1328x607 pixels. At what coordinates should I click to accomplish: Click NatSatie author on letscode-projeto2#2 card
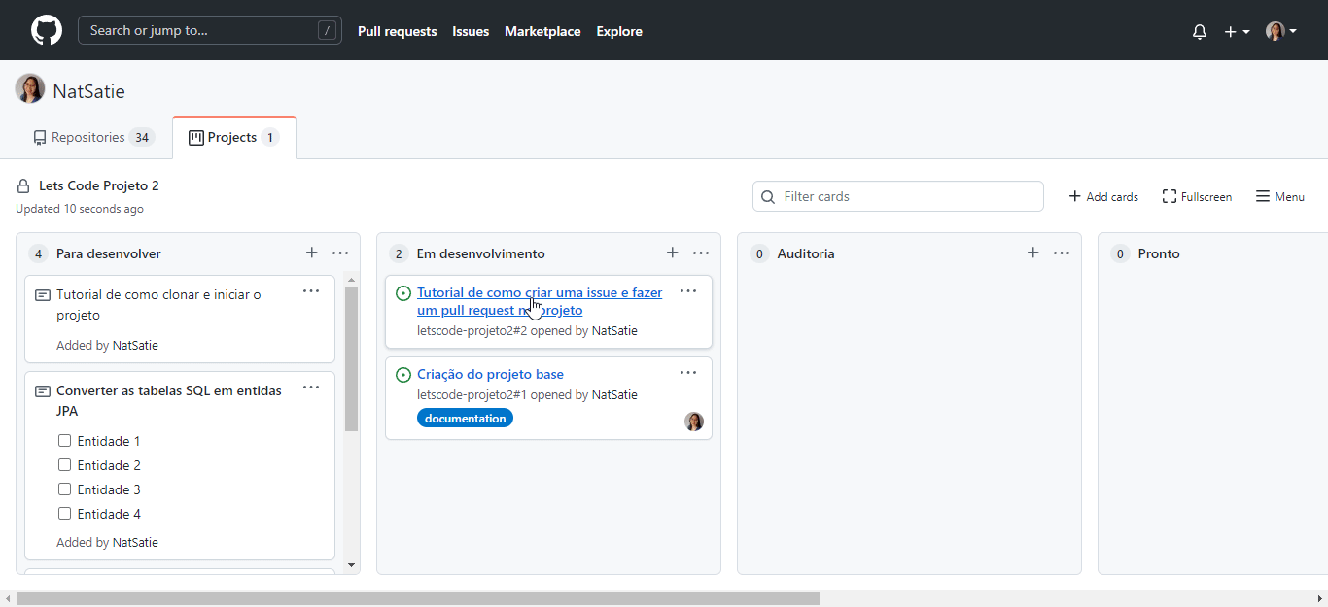tap(614, 330)
